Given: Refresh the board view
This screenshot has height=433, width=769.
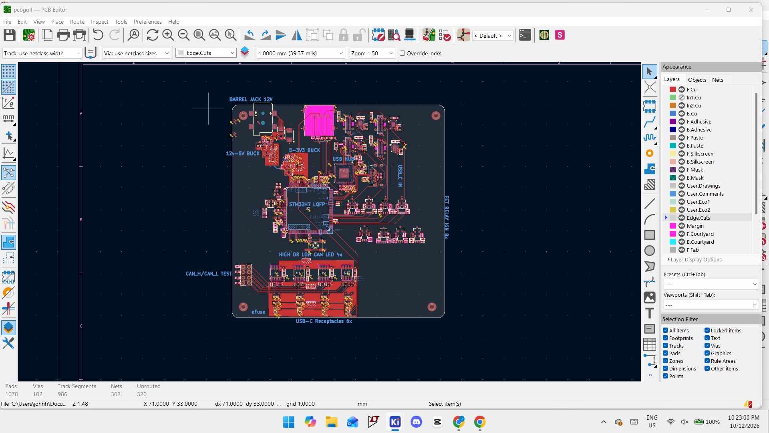Looking at the screenshot, I should 152,35.
